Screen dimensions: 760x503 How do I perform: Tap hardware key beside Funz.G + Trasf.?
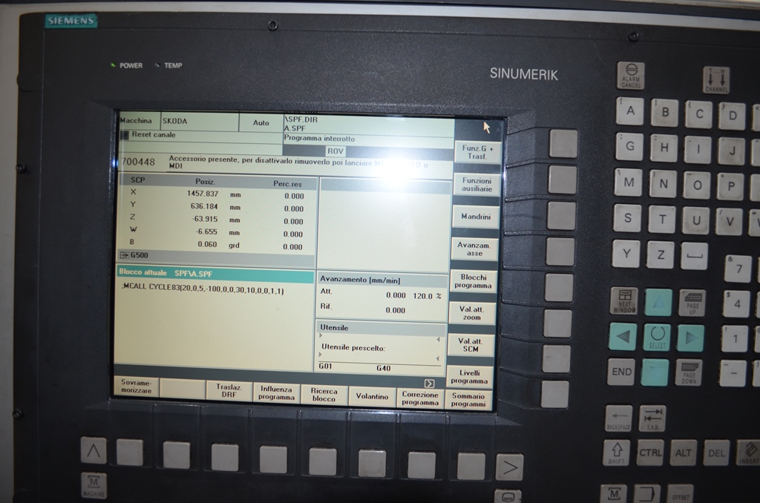(563, 143)
